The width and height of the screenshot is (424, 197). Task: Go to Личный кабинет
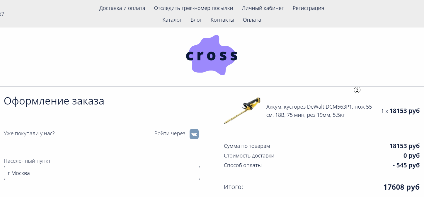(x=263, y=8)
